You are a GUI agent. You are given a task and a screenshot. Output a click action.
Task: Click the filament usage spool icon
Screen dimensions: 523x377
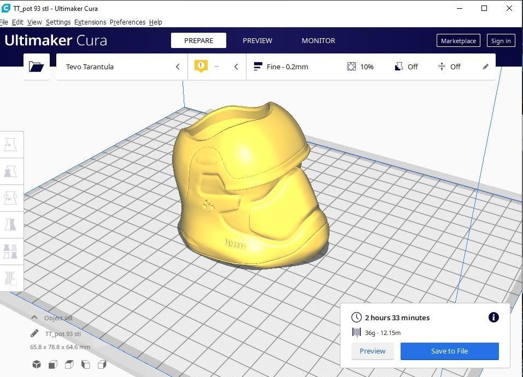[x=356, y=332]
